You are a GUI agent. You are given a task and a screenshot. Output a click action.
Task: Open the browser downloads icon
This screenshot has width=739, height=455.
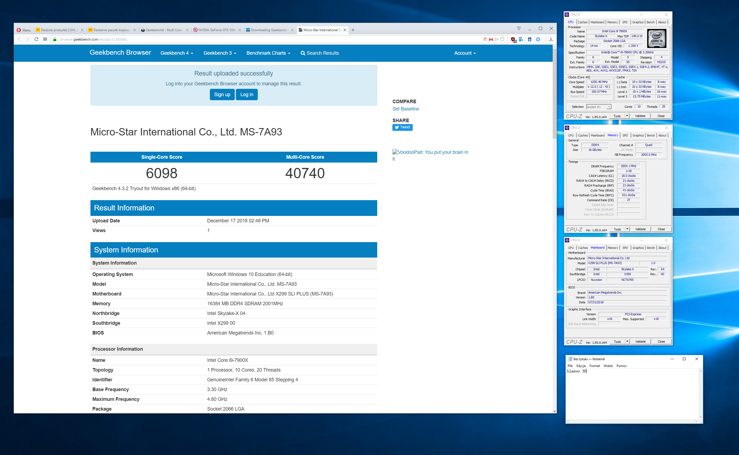tap(551, 39)
